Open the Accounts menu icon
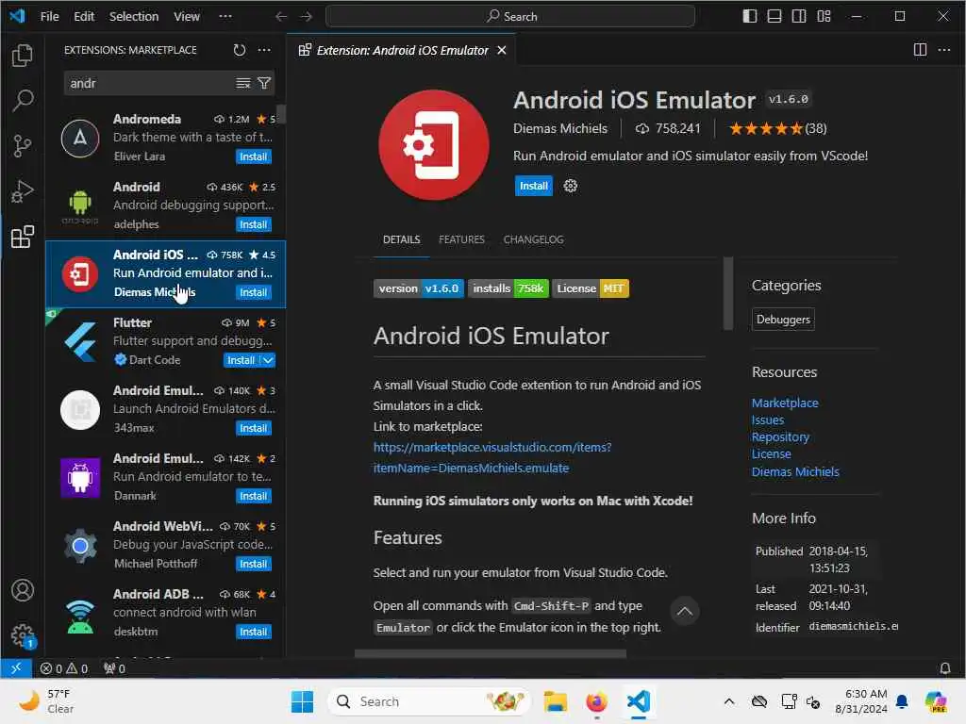Image resolution: width=966 pixels, height=724 pixels. point(23,590)
